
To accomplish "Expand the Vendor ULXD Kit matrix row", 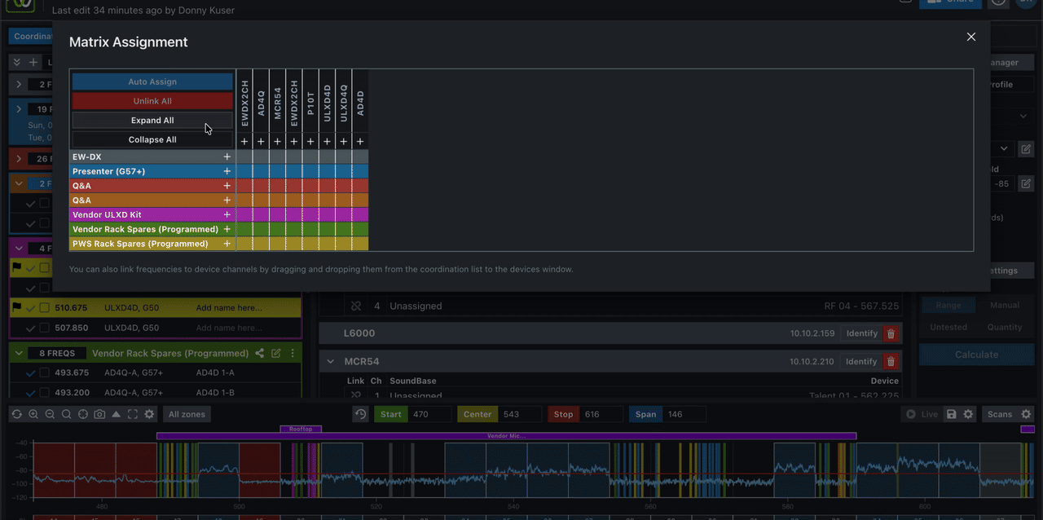I will click(227, 215).
